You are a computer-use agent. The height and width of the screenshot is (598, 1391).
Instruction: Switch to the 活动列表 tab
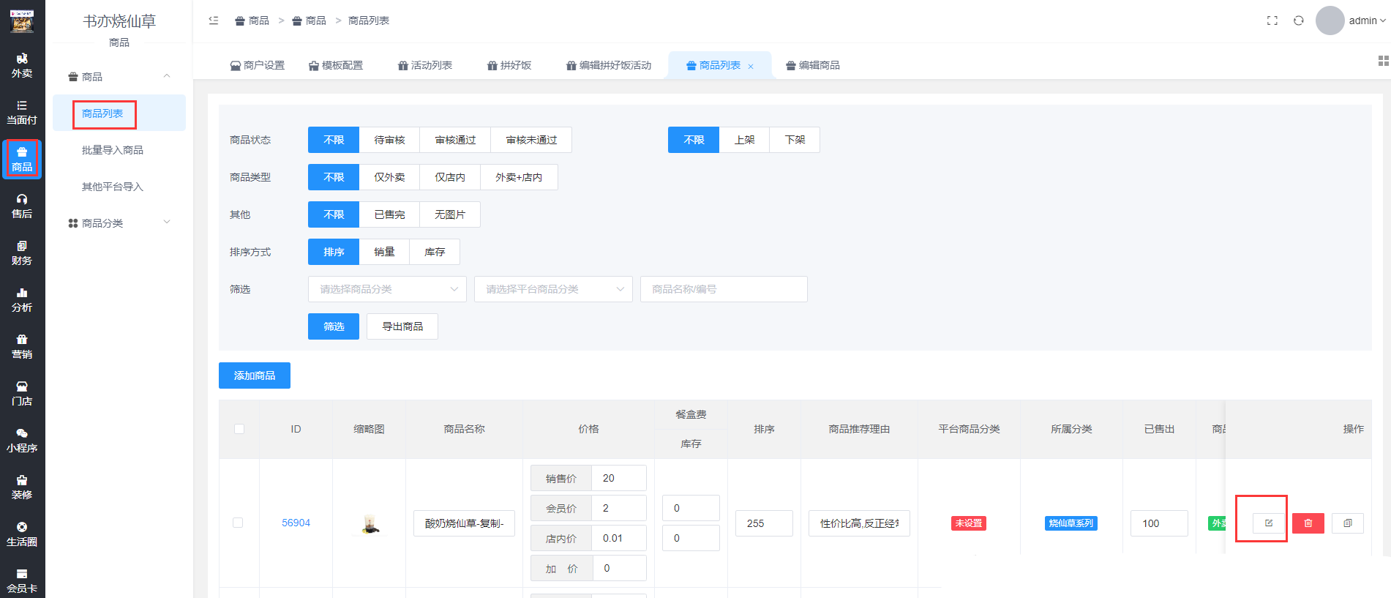pyautogui.click(x=425, y=65)
